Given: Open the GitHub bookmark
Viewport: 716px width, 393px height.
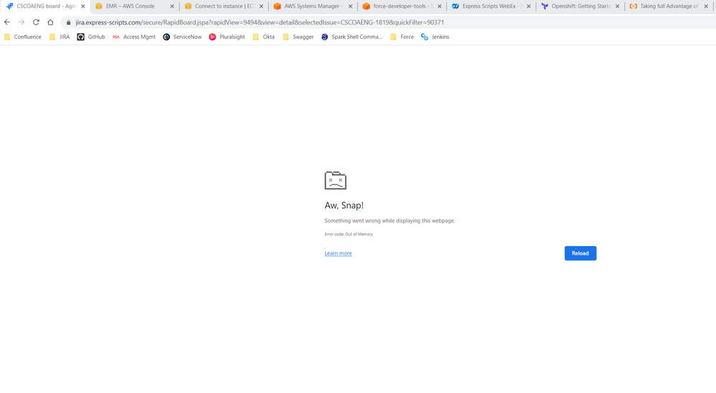Looking at the screenshot, I should [x=91, y=37].
